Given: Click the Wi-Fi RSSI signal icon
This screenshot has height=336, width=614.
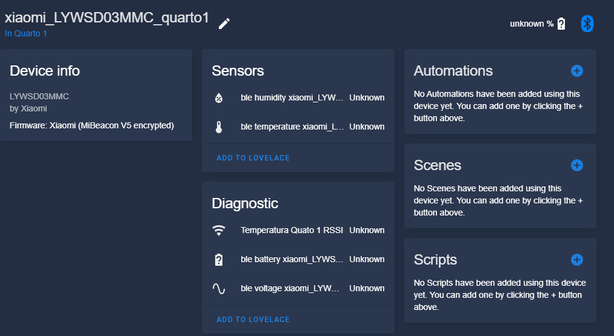Looking at the screenshot, I should tap(219, 231).
